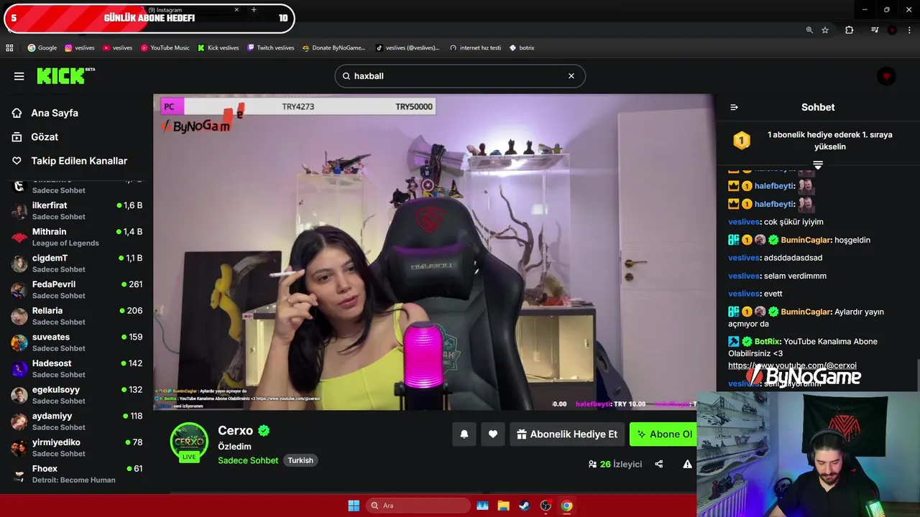Screen dimensions: 920x517
Task: Click the browser zoom magnifier icon
Action: coord(809,30)
